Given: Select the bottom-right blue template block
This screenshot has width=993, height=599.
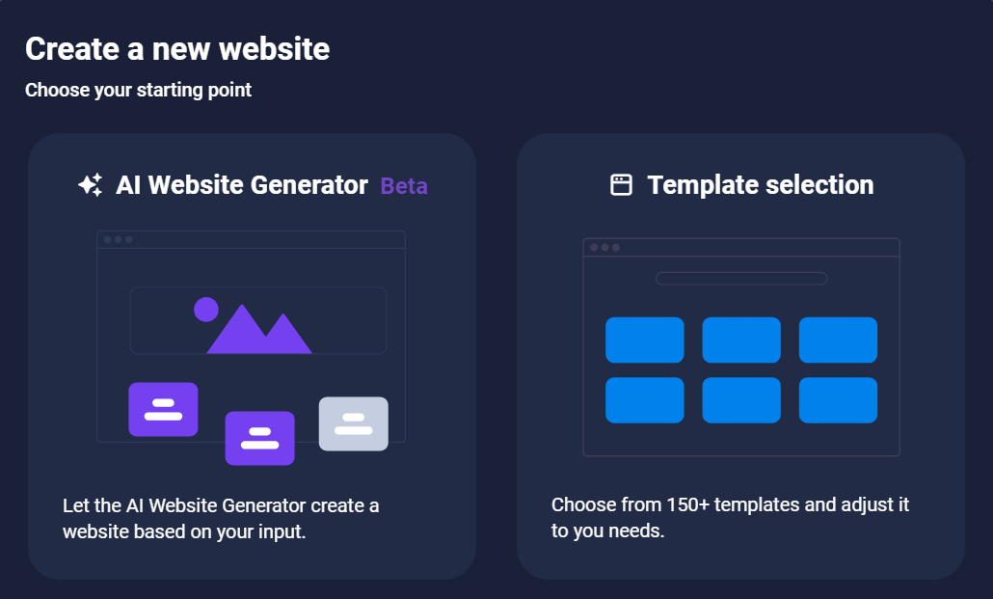Looking at the screenshot, I should tap(838, 400).
